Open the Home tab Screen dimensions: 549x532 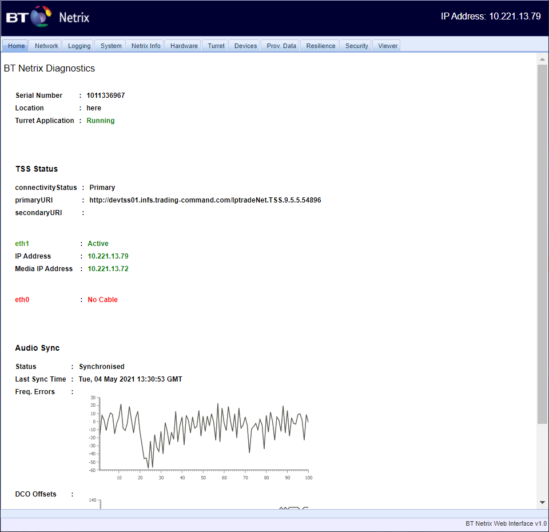(x=16, y=46)
